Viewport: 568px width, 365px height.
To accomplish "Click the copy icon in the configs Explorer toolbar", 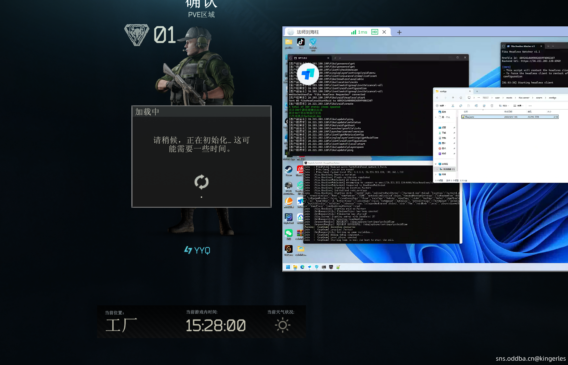I will (x=461, y=106).
